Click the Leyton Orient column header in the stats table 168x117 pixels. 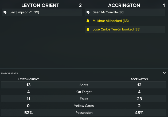pos(28,79)
